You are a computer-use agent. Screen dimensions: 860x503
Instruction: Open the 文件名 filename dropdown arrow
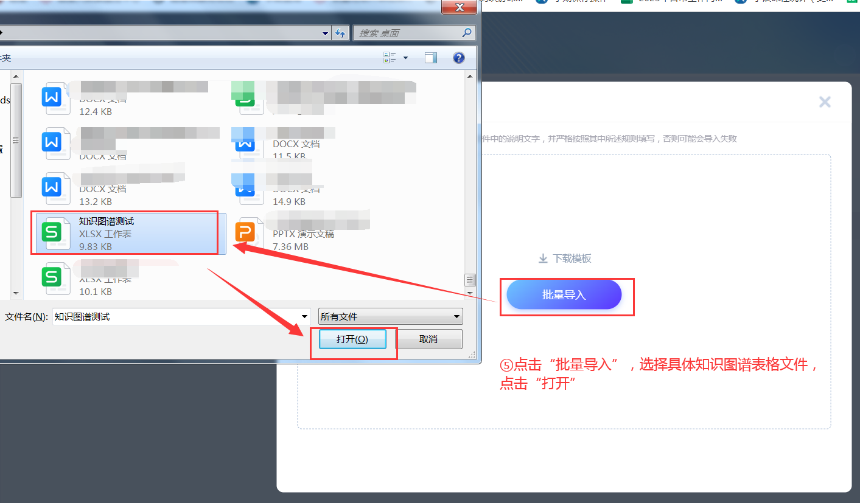coord(305,316)
